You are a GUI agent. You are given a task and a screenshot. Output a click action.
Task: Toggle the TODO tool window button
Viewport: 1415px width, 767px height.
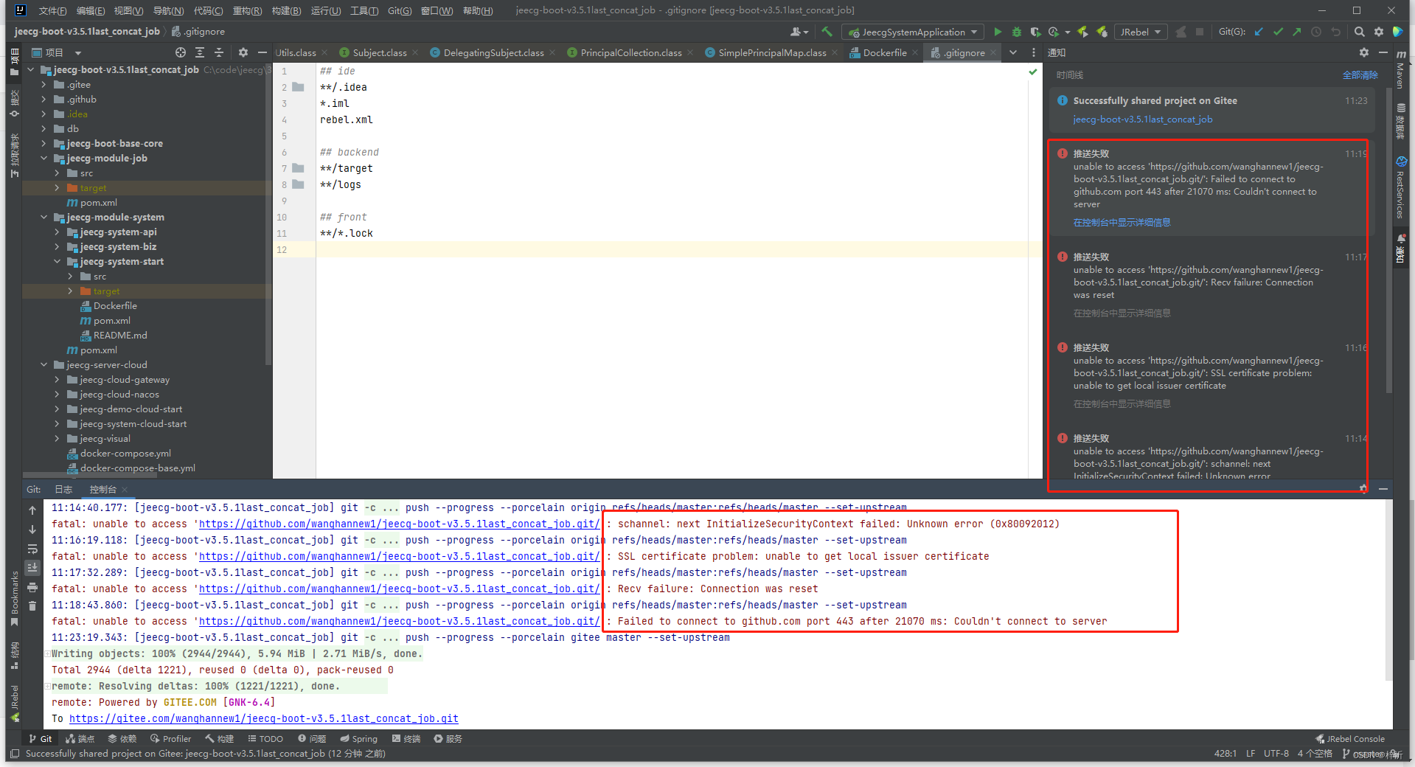(265, 738)
